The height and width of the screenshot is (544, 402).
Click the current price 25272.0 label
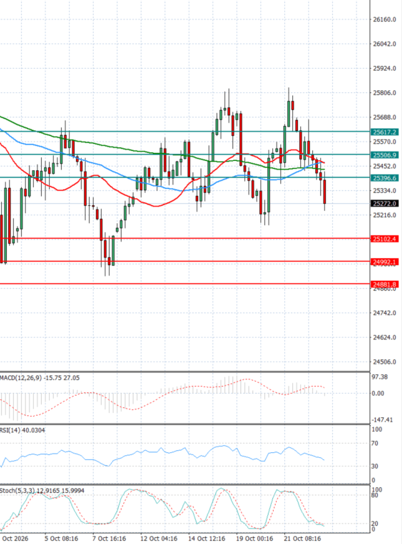click(x=385, y=204)
